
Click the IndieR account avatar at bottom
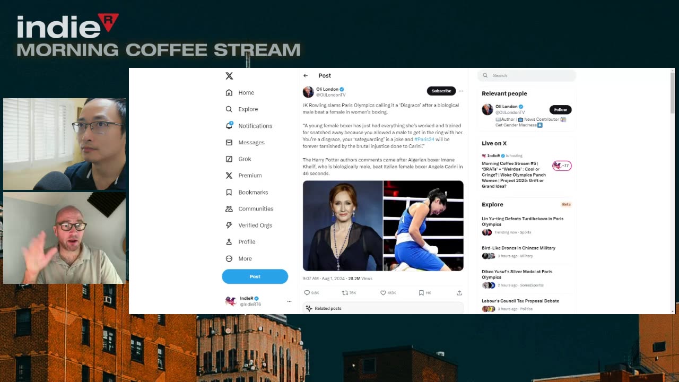click(x=231, y=301)
